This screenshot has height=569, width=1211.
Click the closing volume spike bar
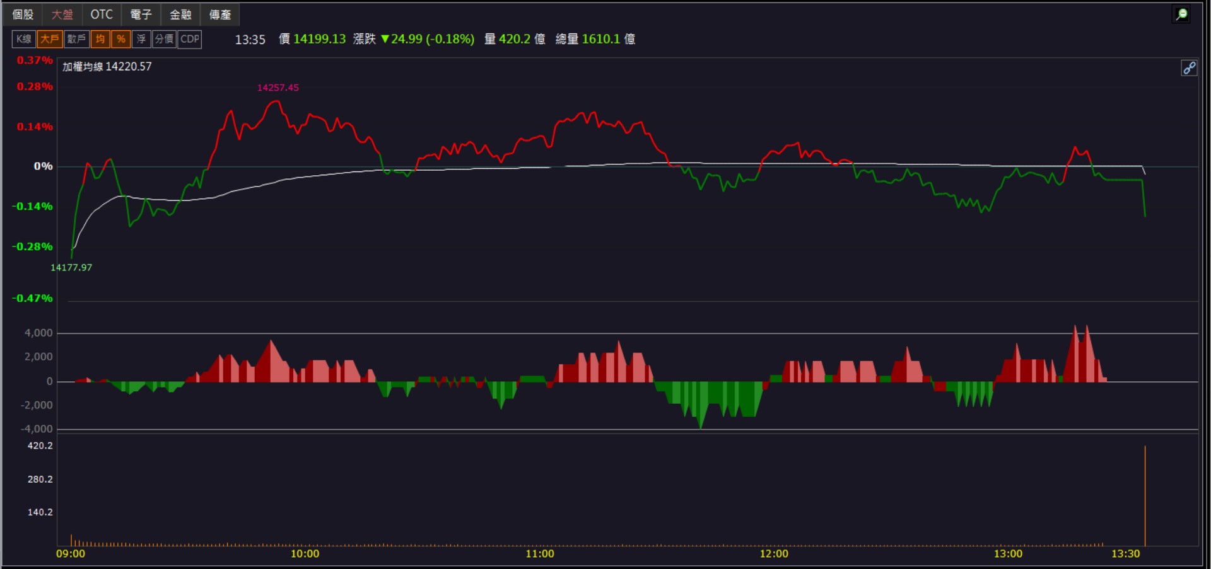tap(1145, 496)
